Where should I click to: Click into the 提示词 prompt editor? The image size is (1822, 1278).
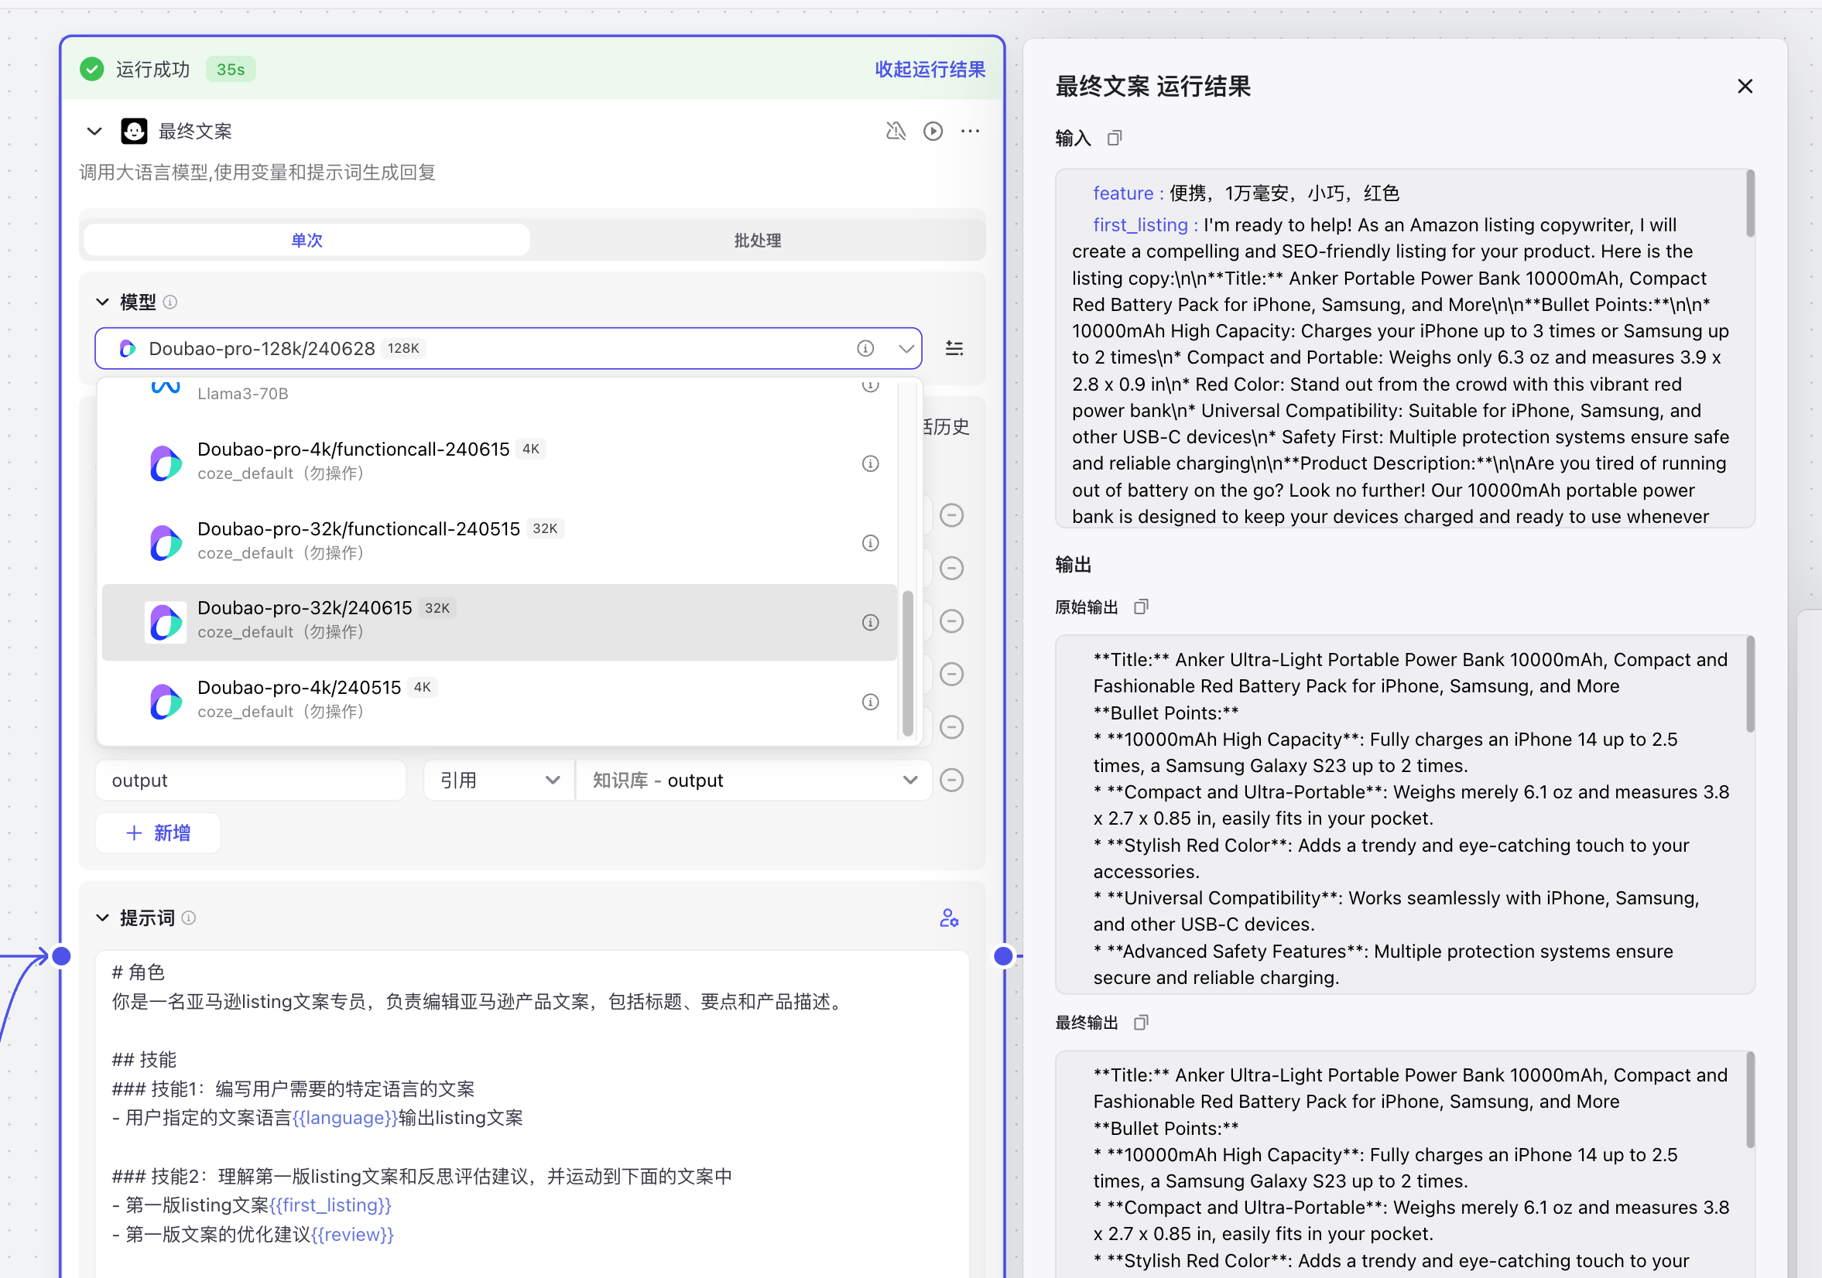coord(532,1114)
